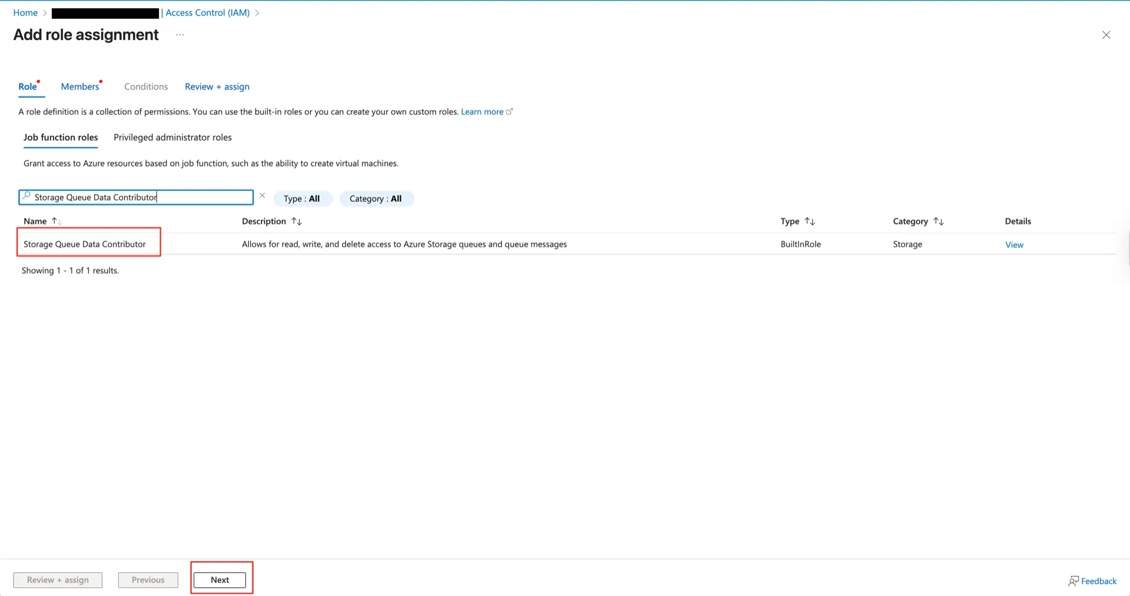
Task: Click the search magnifier icon
Action: tap(26, 196)
